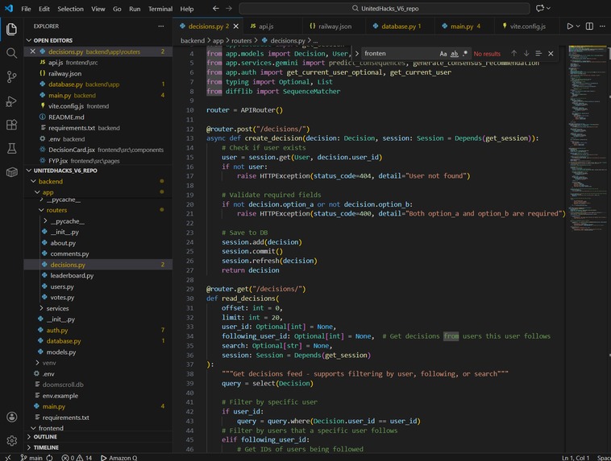
Task: Click main branch in status bar
Action: 31,458
